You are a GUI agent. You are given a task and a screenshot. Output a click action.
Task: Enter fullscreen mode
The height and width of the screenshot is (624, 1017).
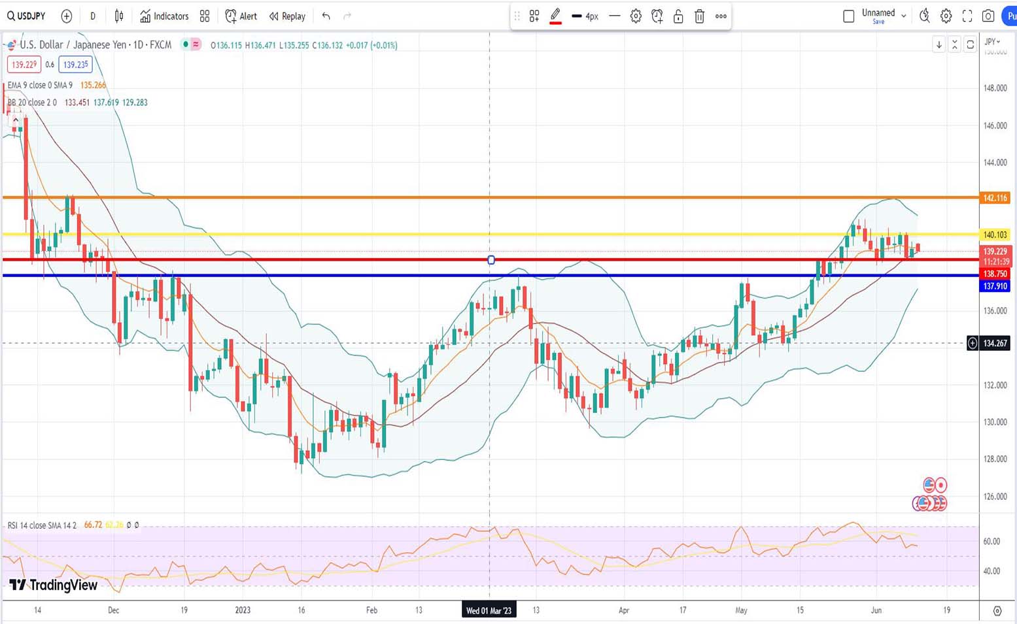point(967,16)
